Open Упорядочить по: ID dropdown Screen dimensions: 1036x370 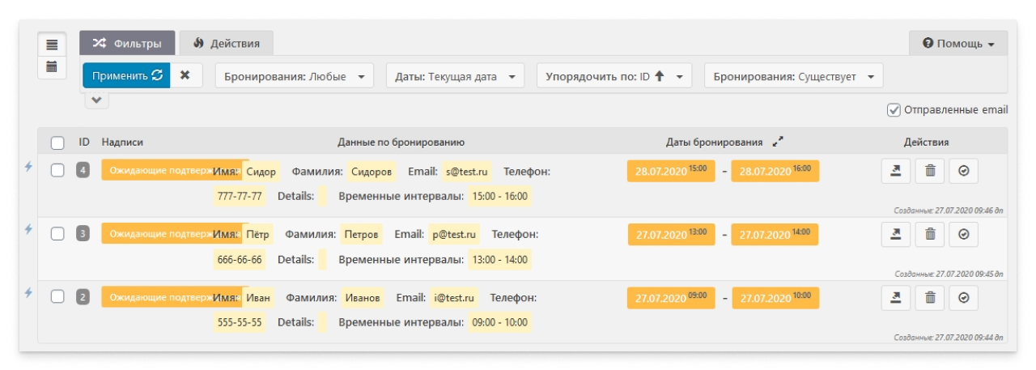[614, 76]
